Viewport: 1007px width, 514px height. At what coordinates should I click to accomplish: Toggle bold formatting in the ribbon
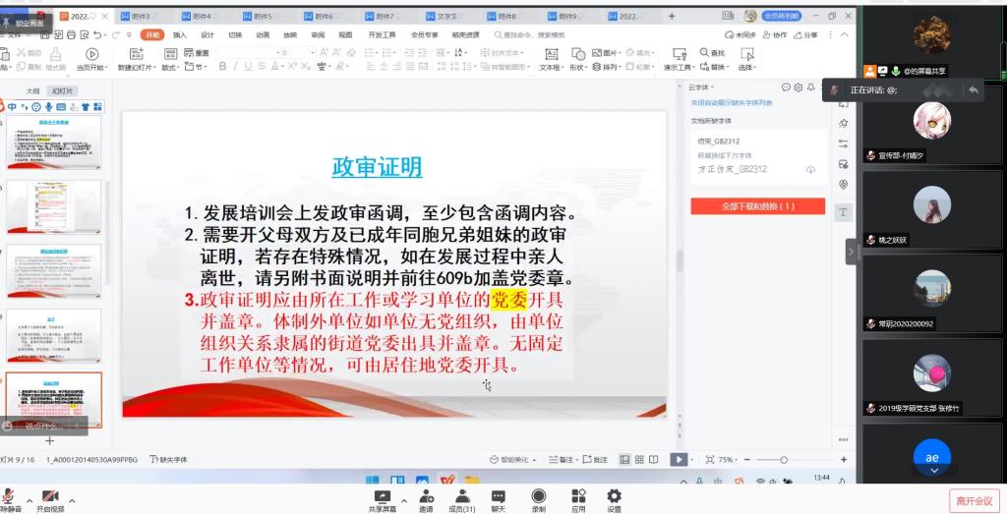pyautogui.click(x=222, y=67)
